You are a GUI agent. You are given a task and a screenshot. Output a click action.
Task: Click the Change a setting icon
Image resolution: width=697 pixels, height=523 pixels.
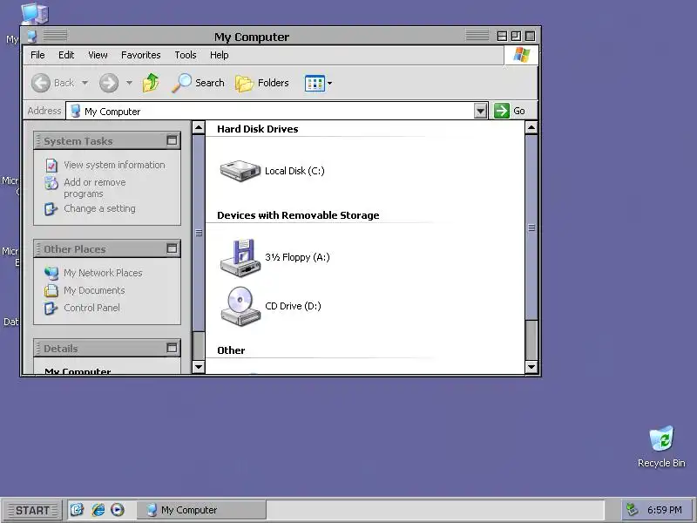pyautogui.click(x=51, y=209)
